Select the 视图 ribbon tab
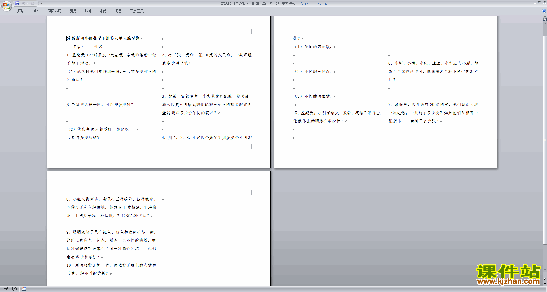Screen dimensions: 547x292 point(118,11)
